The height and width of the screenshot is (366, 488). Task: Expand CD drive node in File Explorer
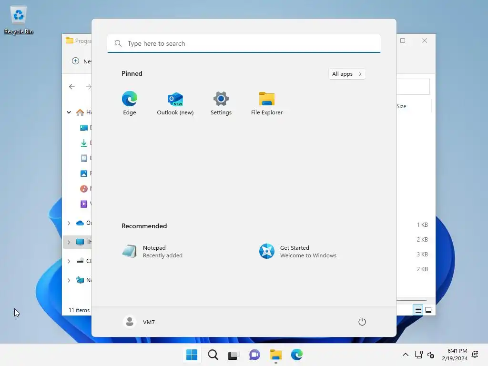pos(69,261)
